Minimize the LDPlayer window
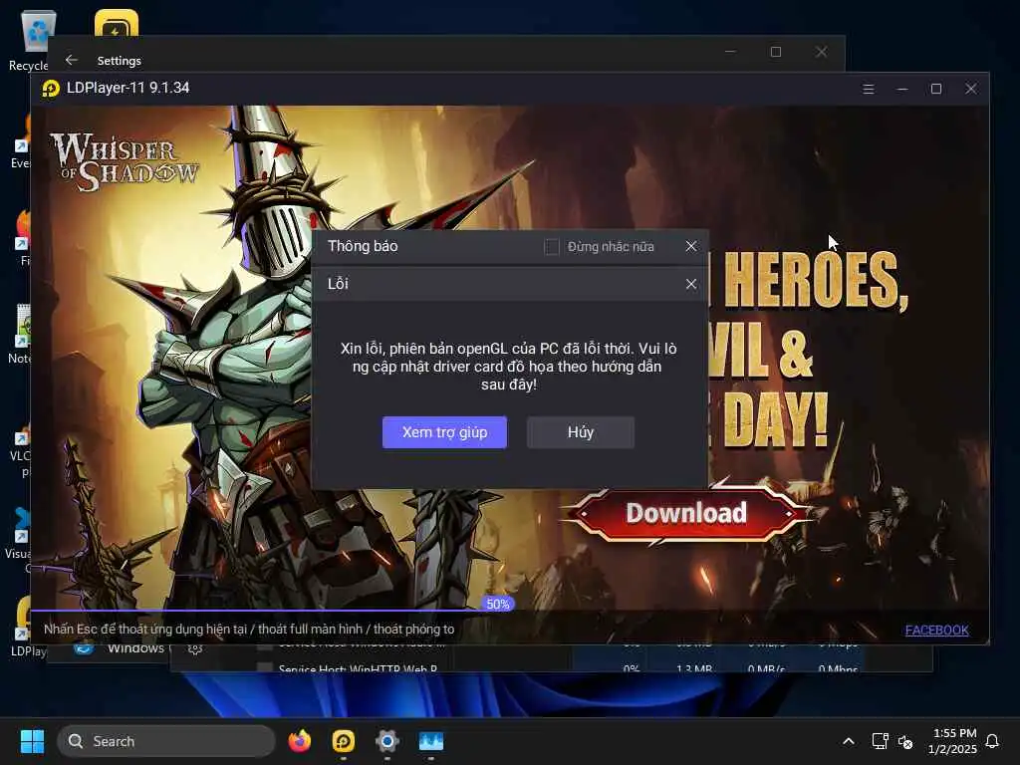This screenshot has width=1020, height=765. [x=902, y=89]
